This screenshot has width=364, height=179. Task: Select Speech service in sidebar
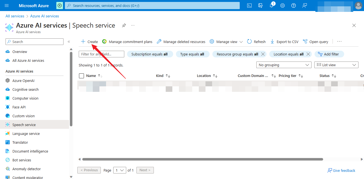[x=35, y=125]
